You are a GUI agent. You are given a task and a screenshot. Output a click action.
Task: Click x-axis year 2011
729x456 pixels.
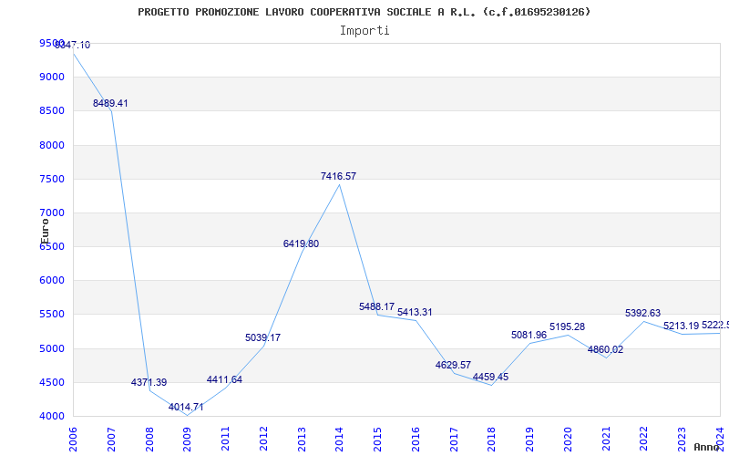click(225, 440)
